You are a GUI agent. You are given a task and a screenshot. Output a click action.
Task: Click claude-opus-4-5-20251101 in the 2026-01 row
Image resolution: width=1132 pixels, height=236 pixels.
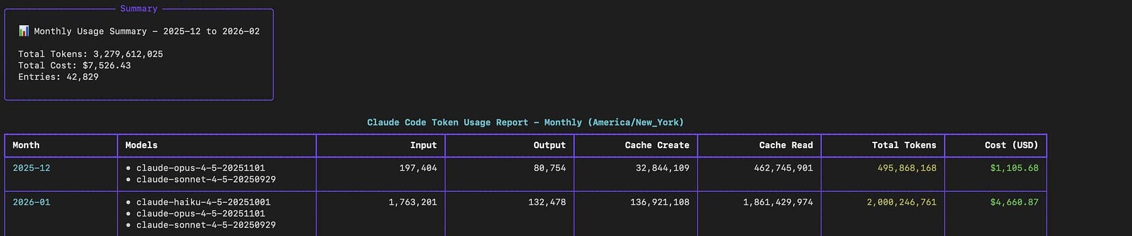tap(201, 213)
